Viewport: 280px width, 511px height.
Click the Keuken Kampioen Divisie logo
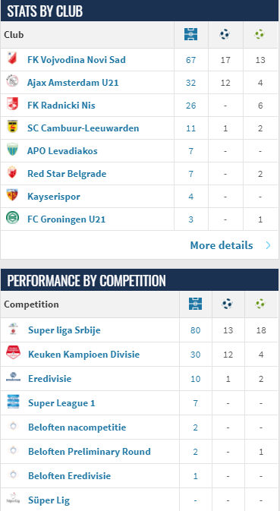[x=14, y=354]
